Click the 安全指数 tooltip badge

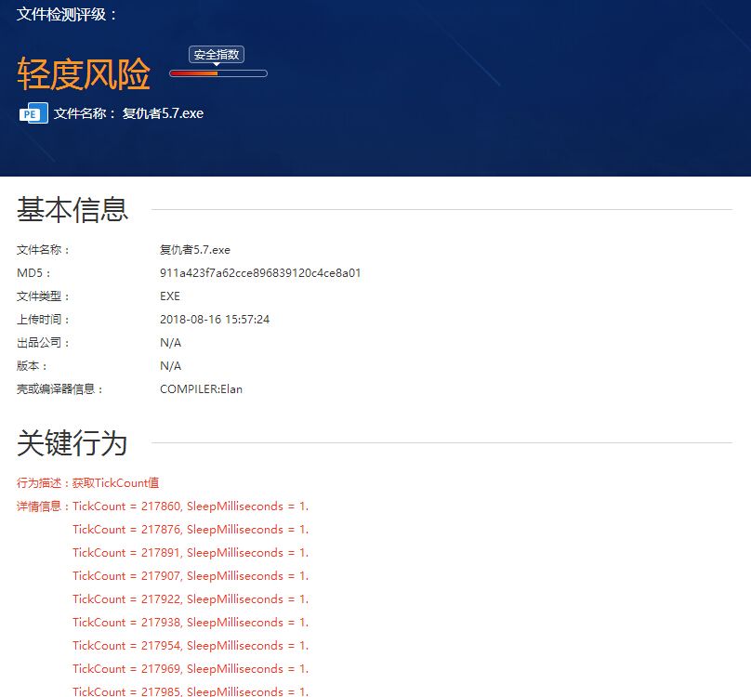point(217,55)
